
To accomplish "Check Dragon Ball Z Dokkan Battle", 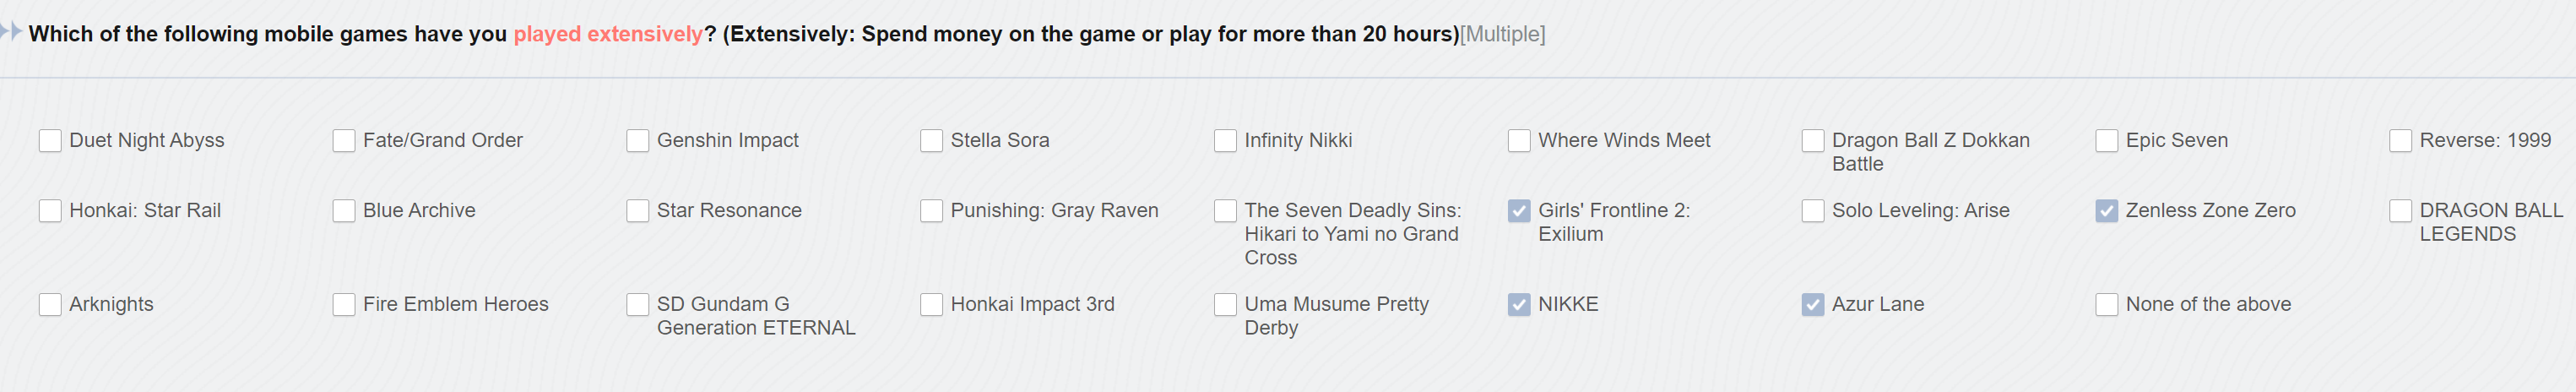I will [x=1813, y=141].
